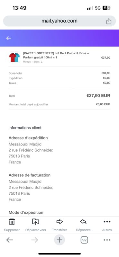The width and height of the screenshot is (119, 257).
Task: Tap the shipping address 2 rue Frédéric Schneider
Action: coord(31,150)
